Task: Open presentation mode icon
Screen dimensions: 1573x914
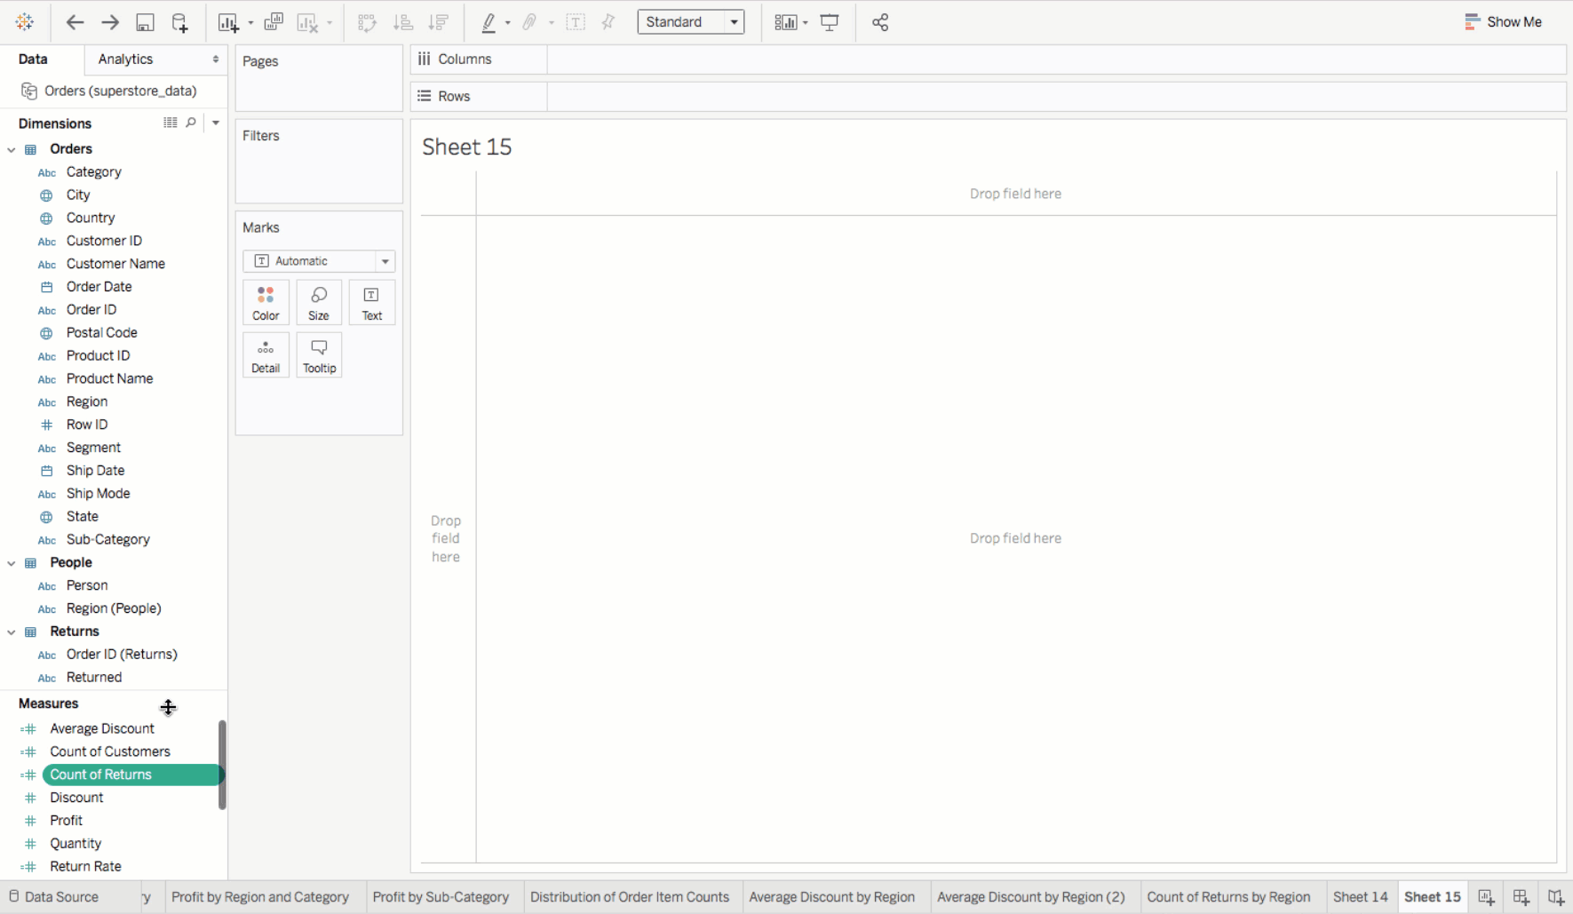Action: tap(830, 22)
